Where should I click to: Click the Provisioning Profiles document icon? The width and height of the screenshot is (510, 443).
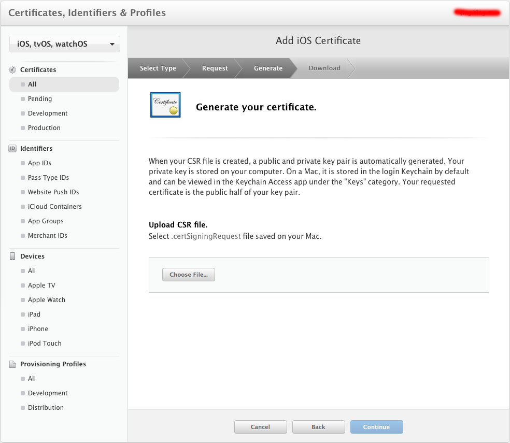(x=13, y=364)
